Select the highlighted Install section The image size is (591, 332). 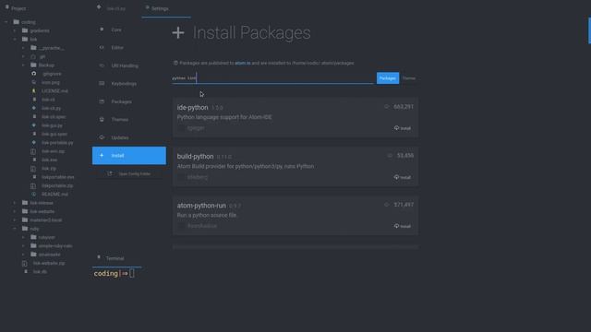pos(129,156)
